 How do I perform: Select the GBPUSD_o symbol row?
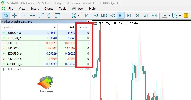[46, 38]
